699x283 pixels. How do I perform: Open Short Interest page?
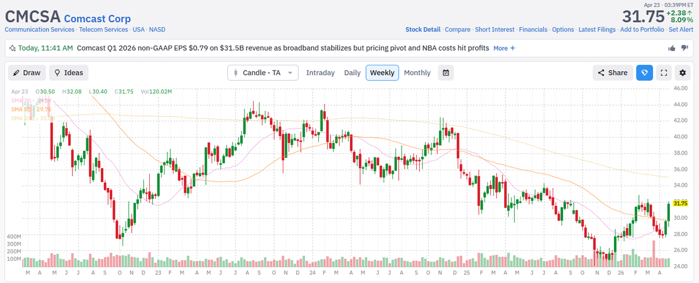[x=494, y=29]
